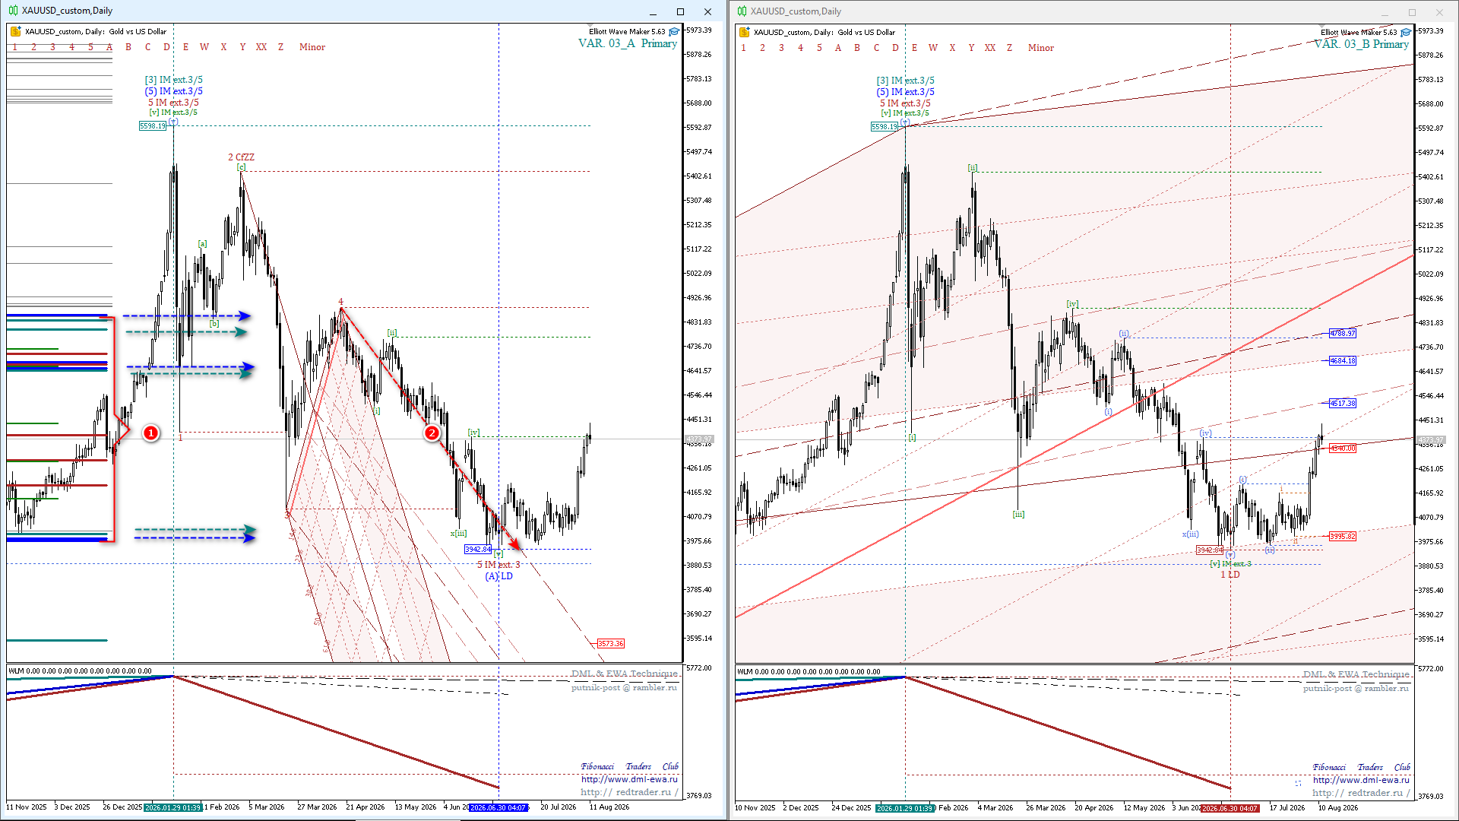The height and width of the screenshot is (821, 1459).
Task: Close the VAR. 03_B chart window
Action: click(x=1439, y=12)
